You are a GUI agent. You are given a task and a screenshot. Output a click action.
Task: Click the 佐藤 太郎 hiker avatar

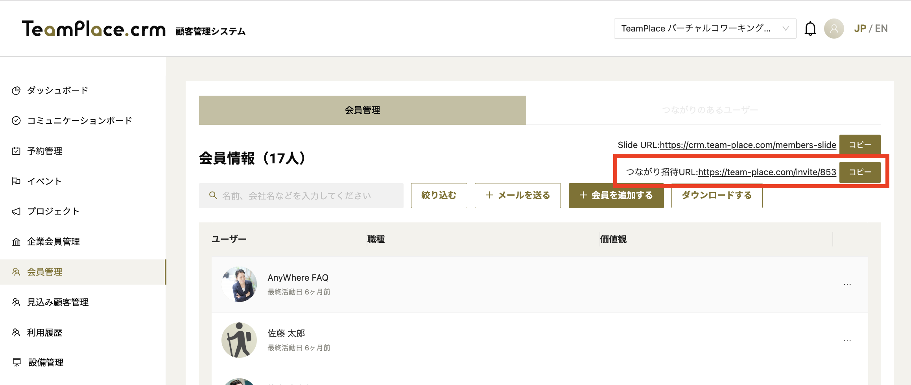tap(239, 340)
